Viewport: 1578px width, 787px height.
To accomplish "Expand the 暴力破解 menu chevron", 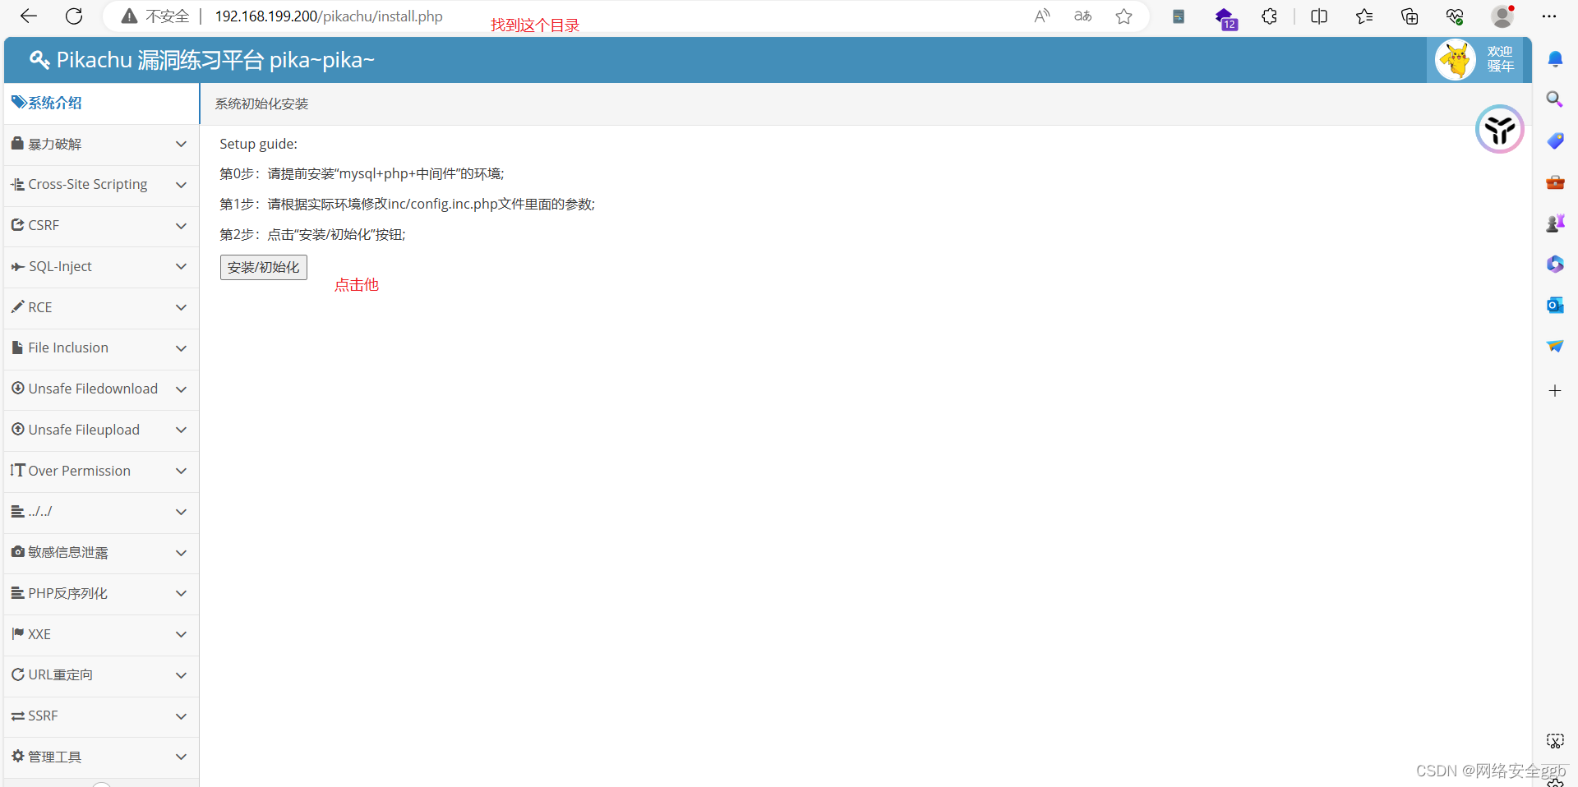I will [182, 144].
